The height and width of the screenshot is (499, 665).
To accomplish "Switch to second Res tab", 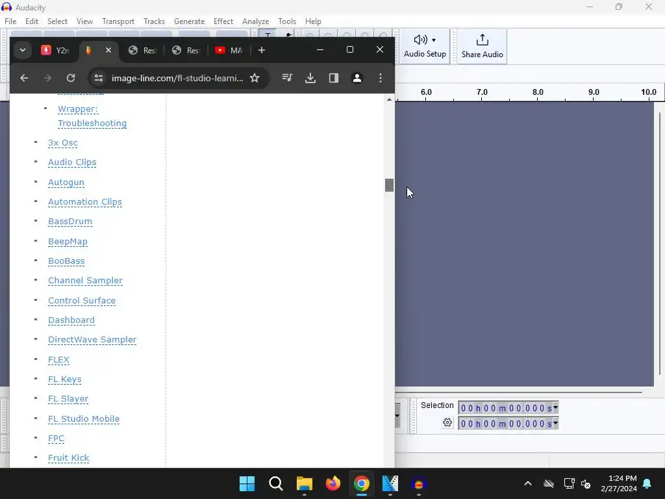I will (x=186, y=50).
